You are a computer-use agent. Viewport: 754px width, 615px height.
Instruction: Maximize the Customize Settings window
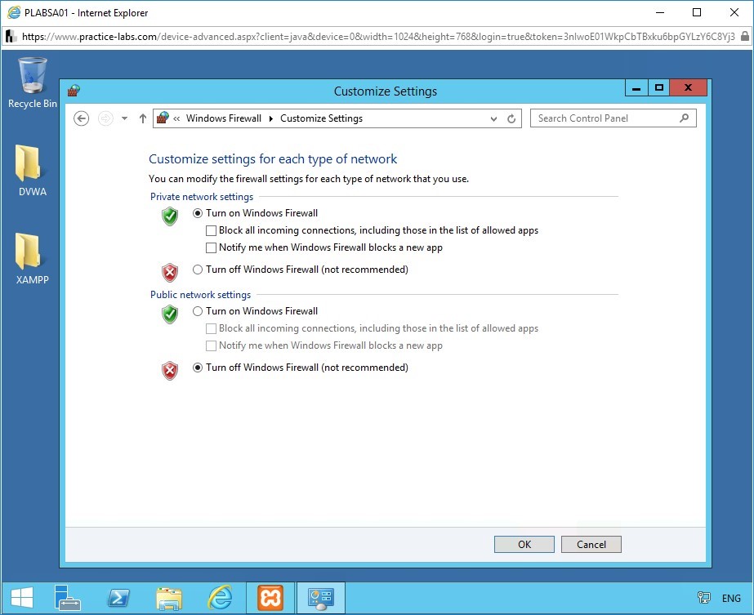pos(659,88)
